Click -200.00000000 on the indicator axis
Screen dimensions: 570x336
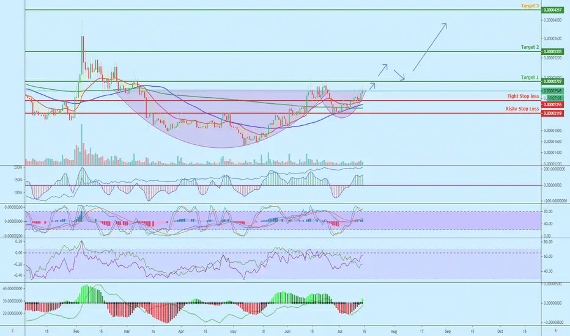point(554,200)
